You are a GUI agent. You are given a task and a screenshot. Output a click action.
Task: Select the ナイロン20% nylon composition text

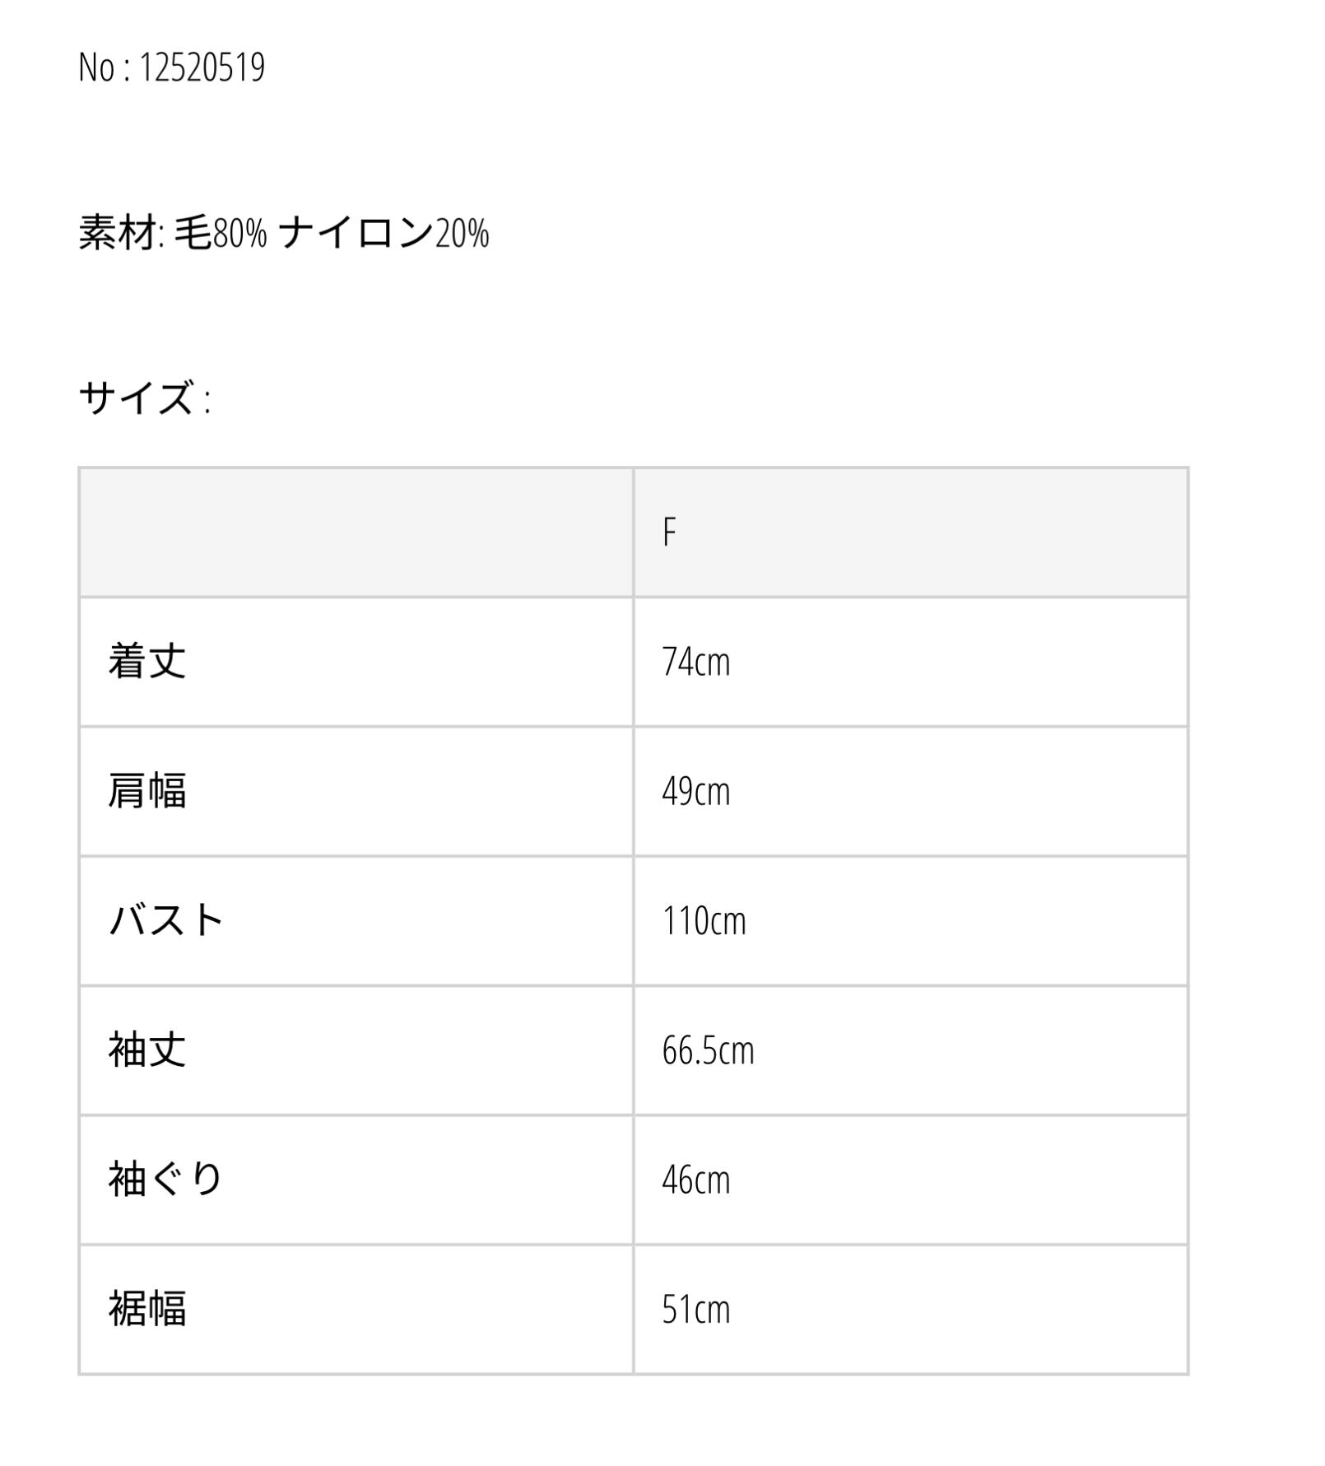[384, 233]
